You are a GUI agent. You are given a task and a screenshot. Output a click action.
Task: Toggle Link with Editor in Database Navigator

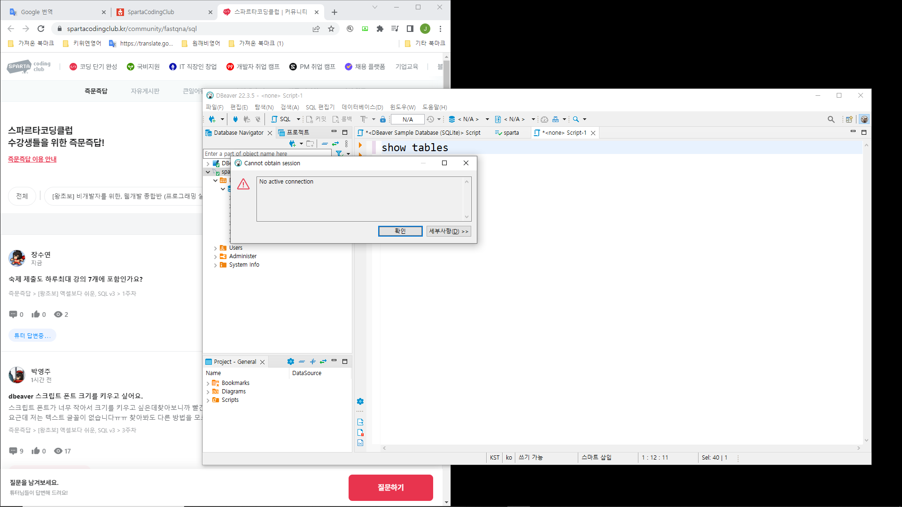pos(335,144)
